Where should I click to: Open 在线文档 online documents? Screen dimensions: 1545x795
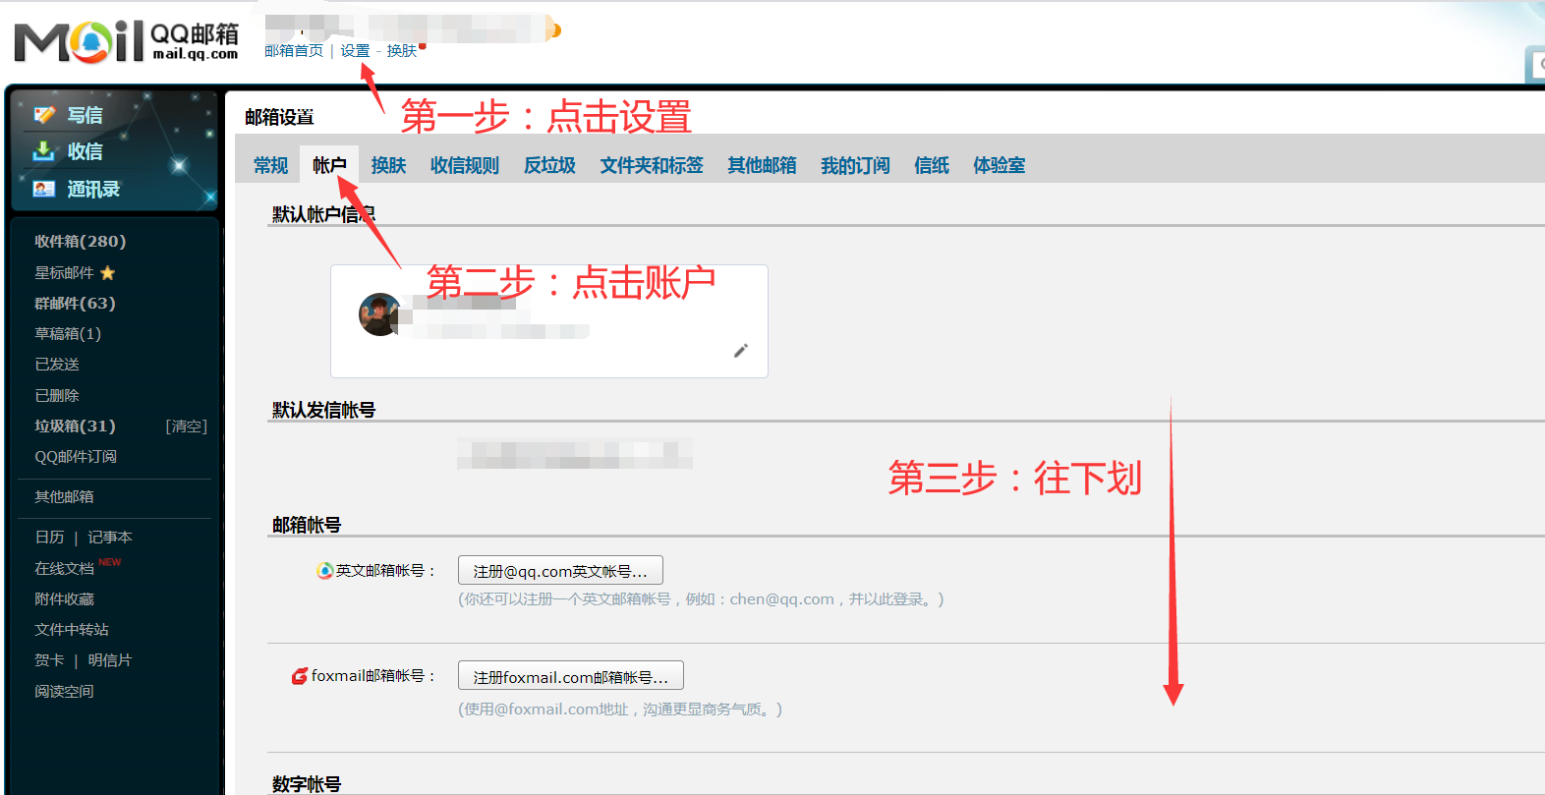click(64, 568)
